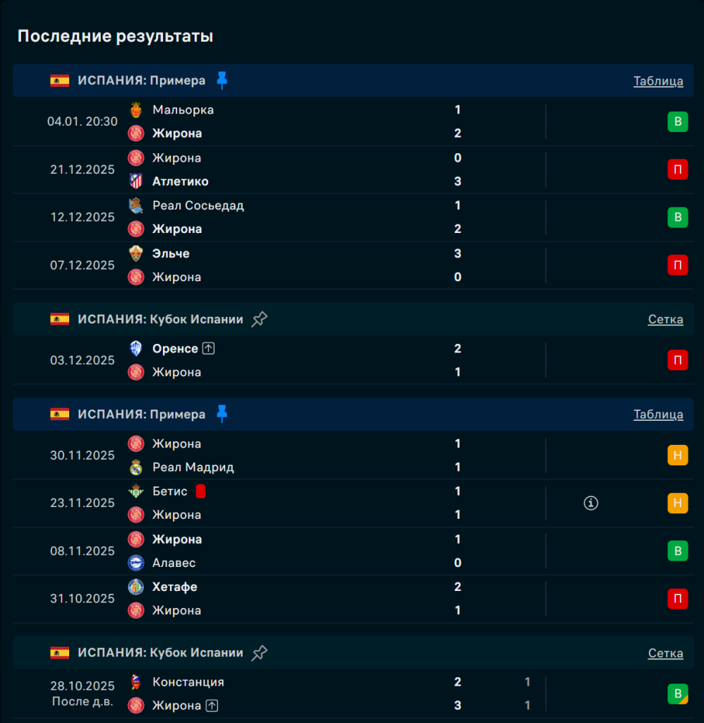Click red П badge for Атлетико match
The image size is (704, 723).
point(677,169)
